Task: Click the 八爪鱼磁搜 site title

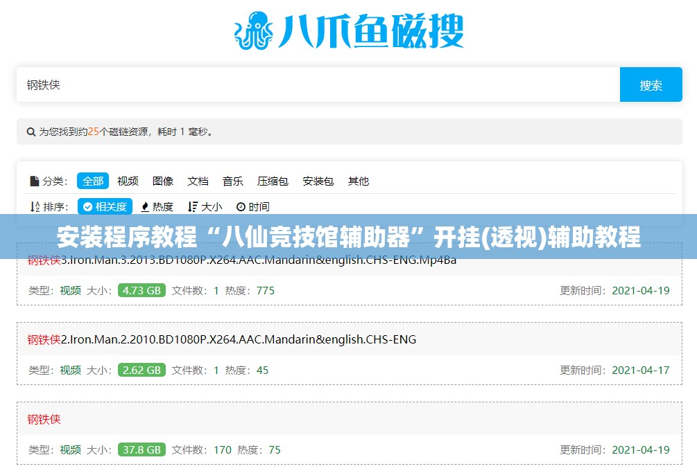Action: [x=371, y=31]
